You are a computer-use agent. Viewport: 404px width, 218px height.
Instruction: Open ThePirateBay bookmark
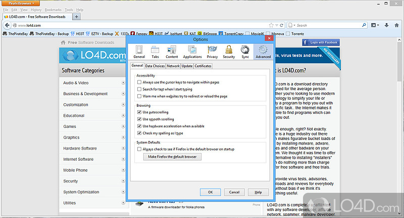pyautogui.click(x=15, y=34)
